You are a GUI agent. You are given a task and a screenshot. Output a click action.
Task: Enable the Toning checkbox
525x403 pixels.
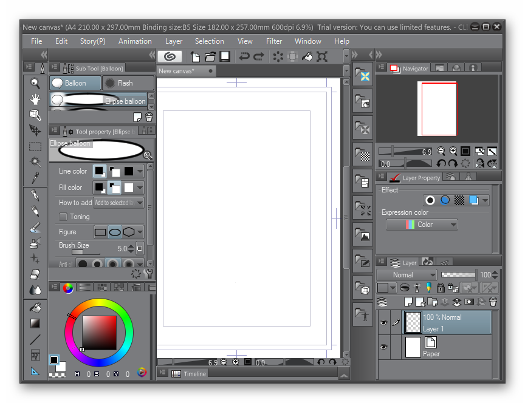click(x=63, y=217)
